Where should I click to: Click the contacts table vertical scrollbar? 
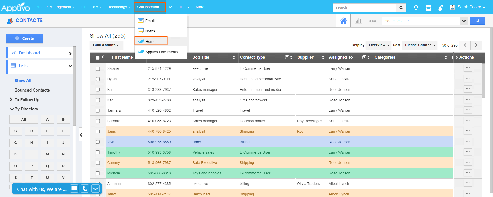pyautogui.click(x=483, y=81)
